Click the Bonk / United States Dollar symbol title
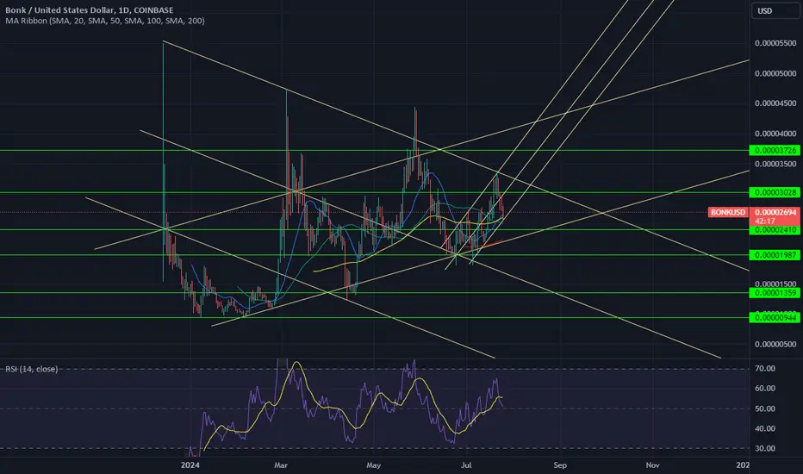Image resolution: width=803 pixels, height=474 pixels. point(89,10)
